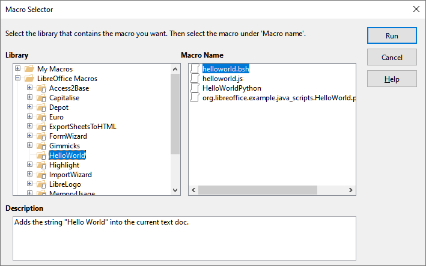
Task: Select the org.libreoffice.example.java_scripts.HelloWorld macro name
Action: click(x=279, y=98)
